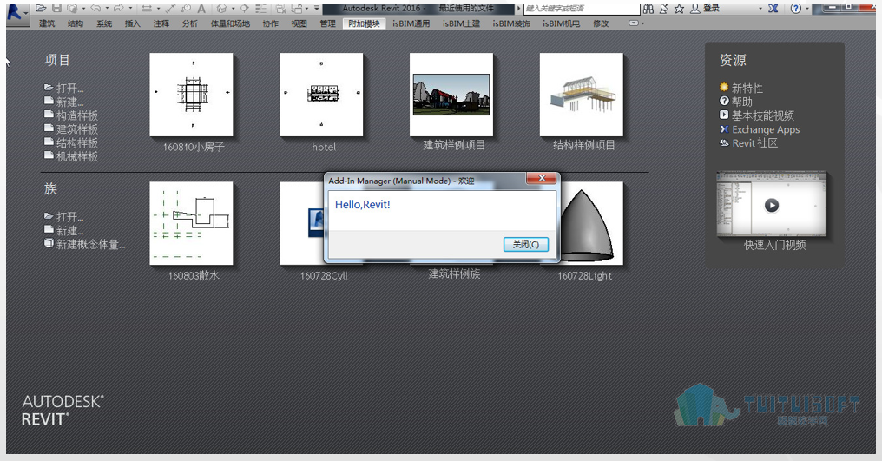This screenshot has height=461, width=882.
Task: Expand the Help dropdown arrow
Action: pyautogui.click(x=807, y=9)
